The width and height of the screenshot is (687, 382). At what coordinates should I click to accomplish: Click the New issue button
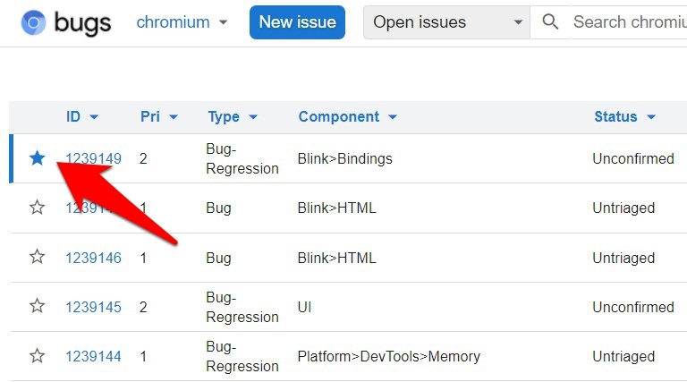tap(297, 21)
